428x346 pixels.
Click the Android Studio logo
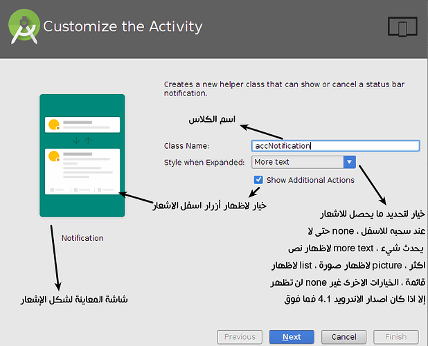[x=23, y=28]
